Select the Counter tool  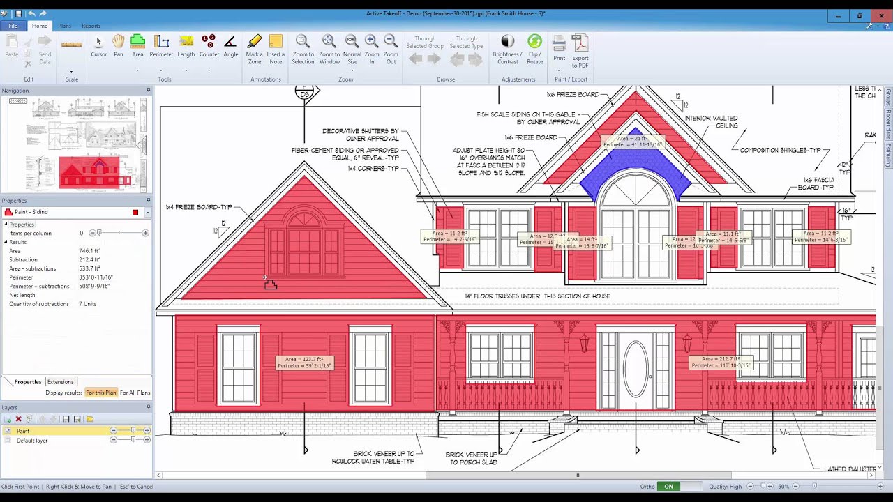(209, 46)
